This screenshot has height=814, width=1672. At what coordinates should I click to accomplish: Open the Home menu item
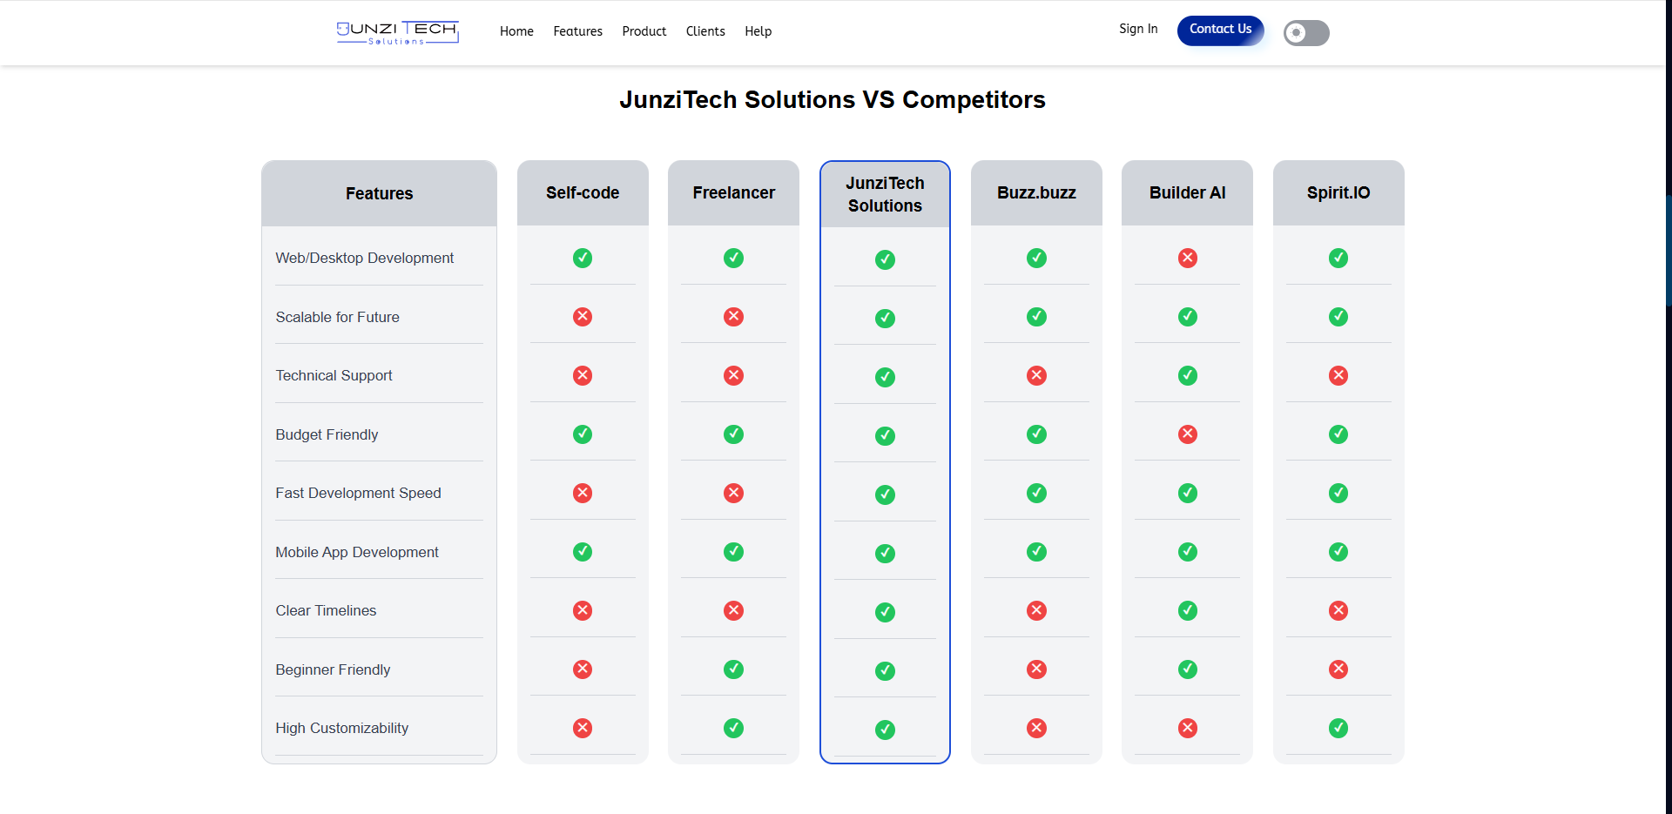(516, 31)
